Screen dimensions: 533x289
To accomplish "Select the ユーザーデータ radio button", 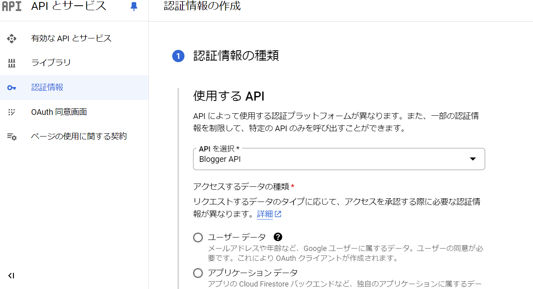I will click(198, 237).
